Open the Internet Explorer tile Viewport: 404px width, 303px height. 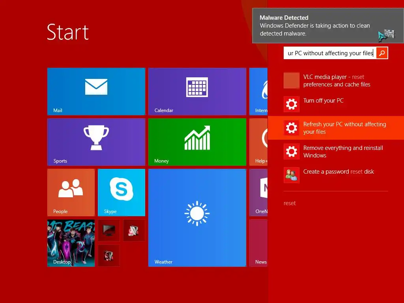(x=258, y=91)
